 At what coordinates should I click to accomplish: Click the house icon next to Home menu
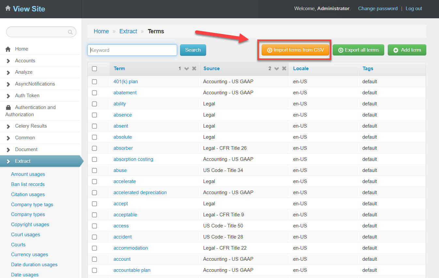(x=8, y=49)
